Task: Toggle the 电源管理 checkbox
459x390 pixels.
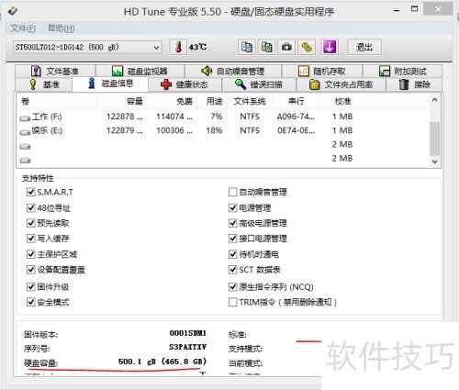Action: point(232,208)
